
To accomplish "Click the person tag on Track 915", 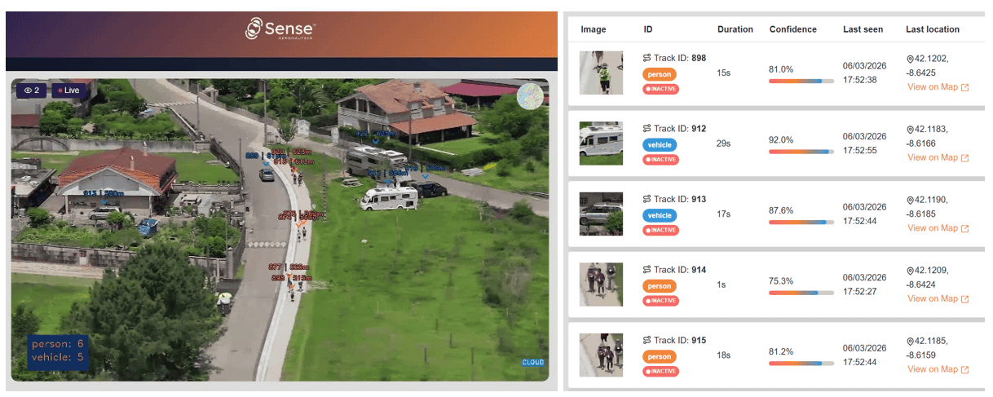I will point(660,356).
